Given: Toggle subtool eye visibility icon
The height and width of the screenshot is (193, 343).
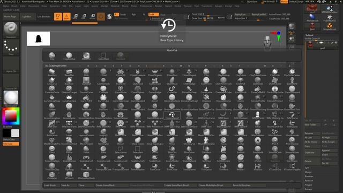Looking at the screenshot, I should [336, 43].
